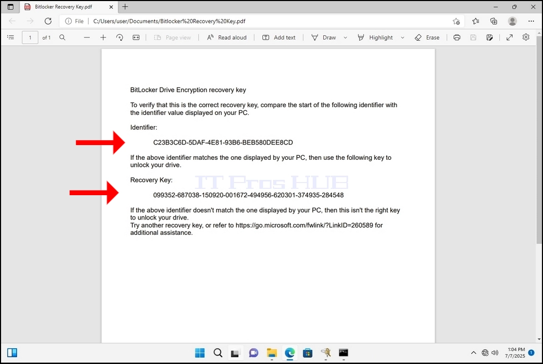Open the Favorites list

coord(475,21)
